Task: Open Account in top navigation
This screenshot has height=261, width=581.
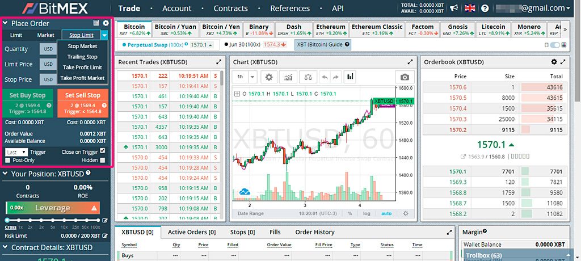Action: click(177, 8)
